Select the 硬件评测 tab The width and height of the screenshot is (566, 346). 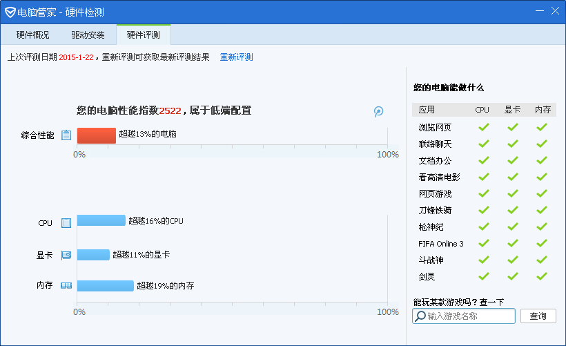coord(144,35)
